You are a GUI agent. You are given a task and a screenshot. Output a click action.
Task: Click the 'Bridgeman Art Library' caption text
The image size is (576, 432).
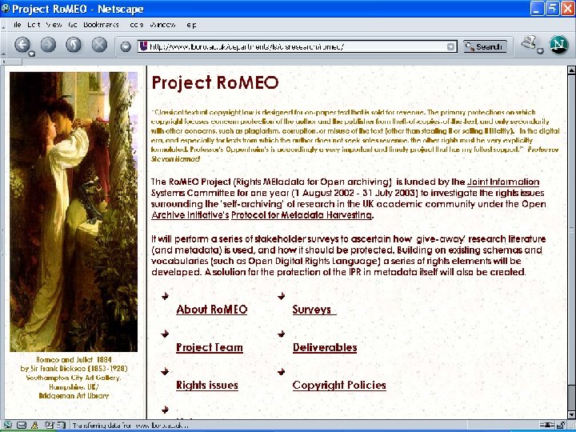(74, 396)
